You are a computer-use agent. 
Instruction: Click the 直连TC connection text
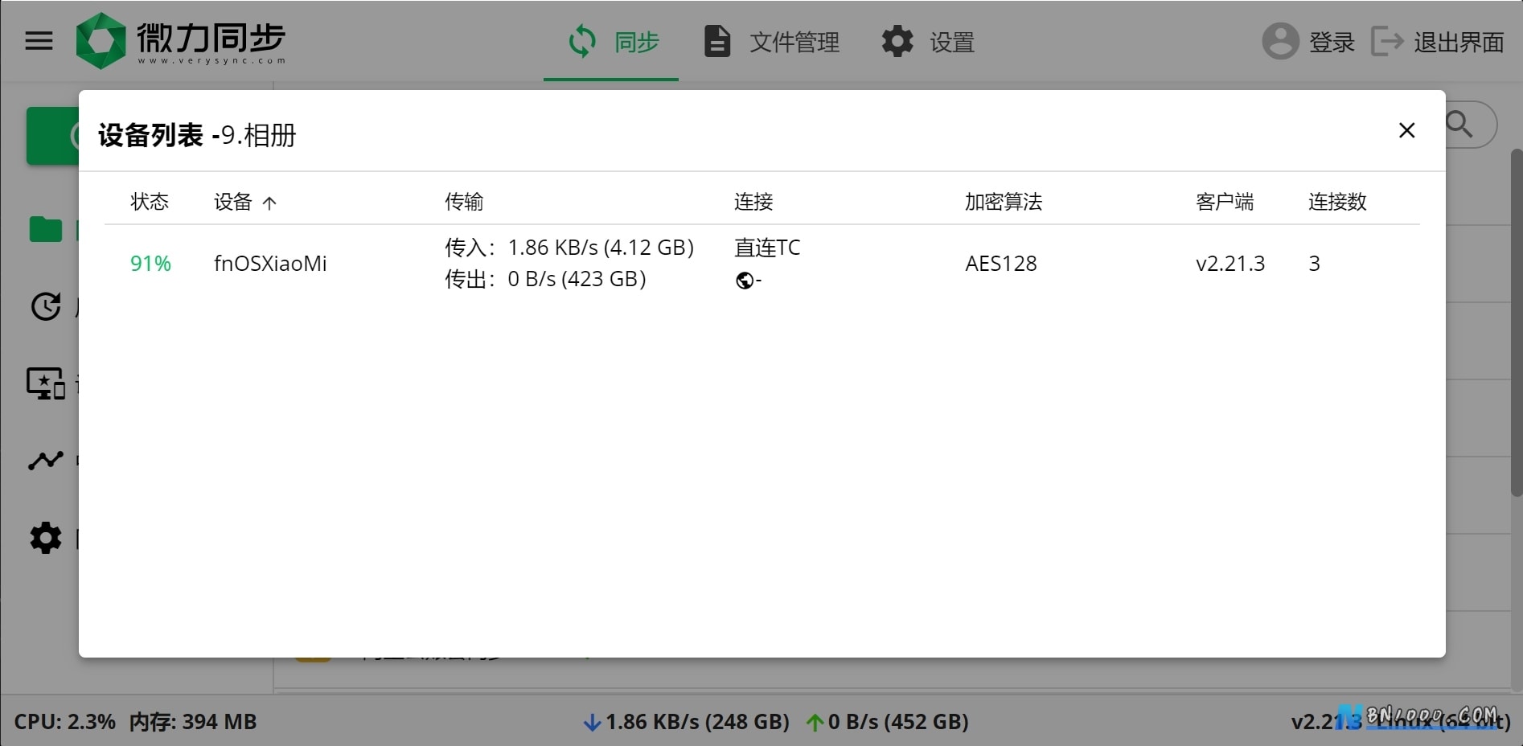(767, 248)
